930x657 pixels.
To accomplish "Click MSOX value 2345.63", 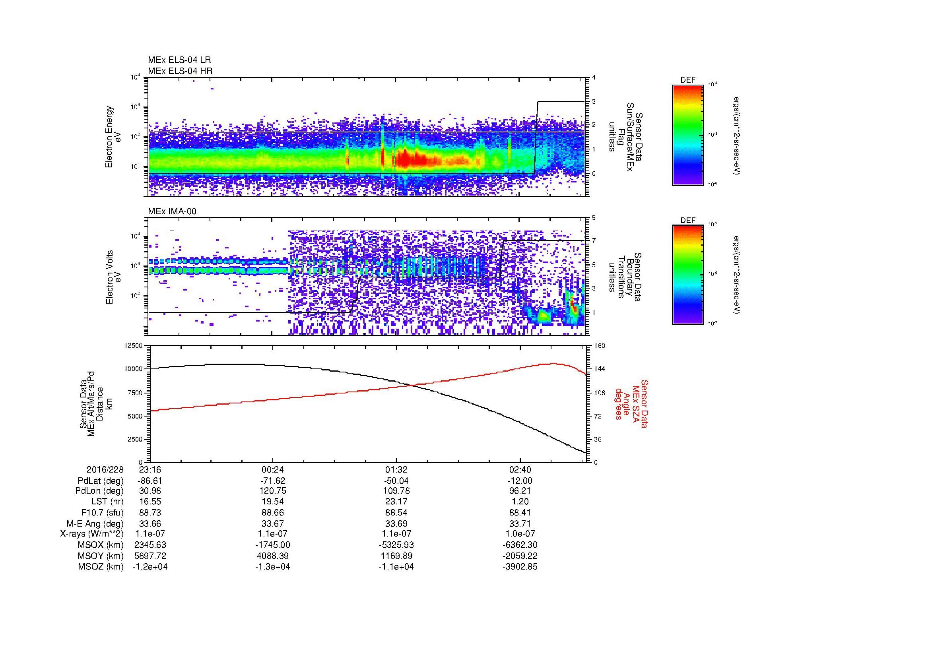I will (x=150, y=545).
